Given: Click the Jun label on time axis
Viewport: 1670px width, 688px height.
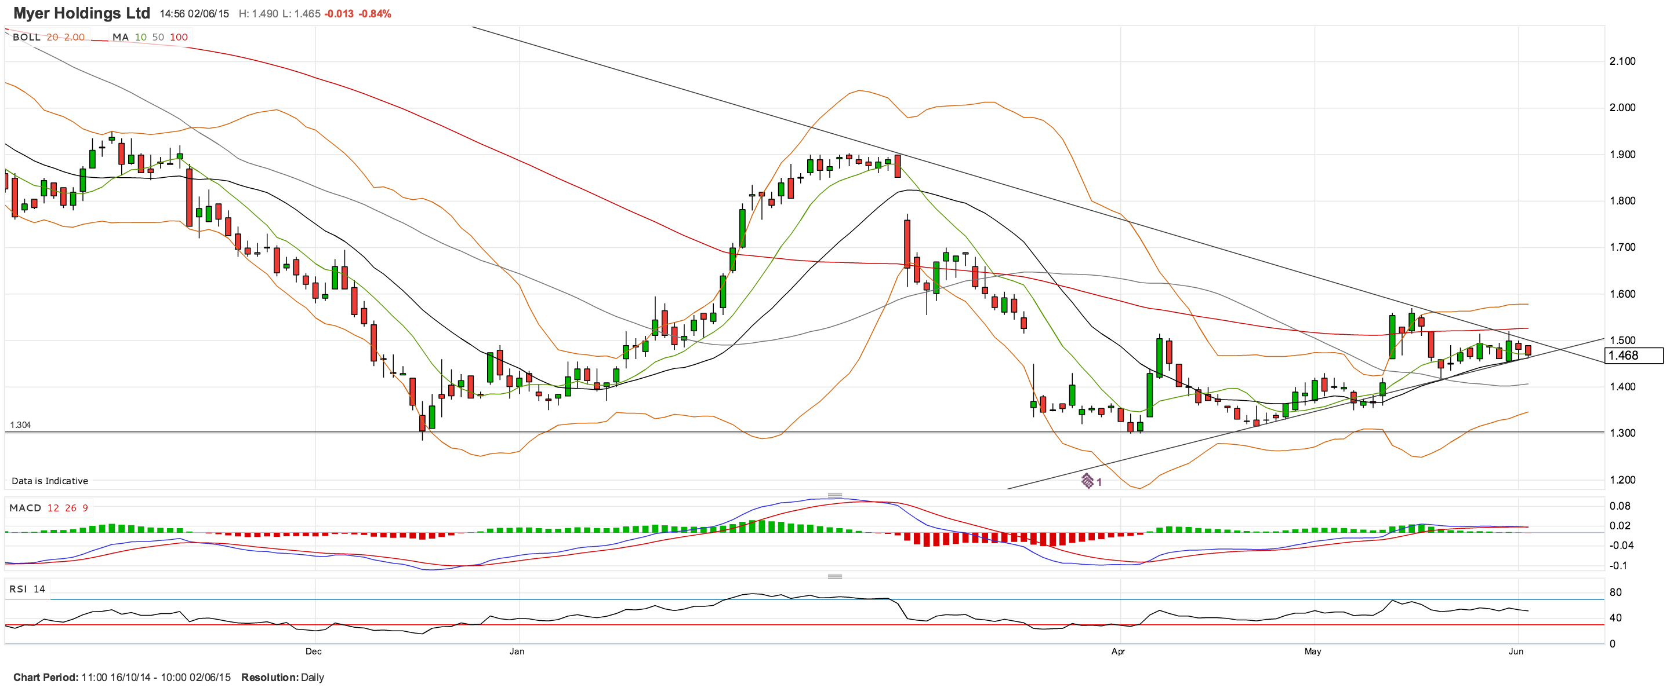Looking at the screenshot, I should coord(1516,651).
